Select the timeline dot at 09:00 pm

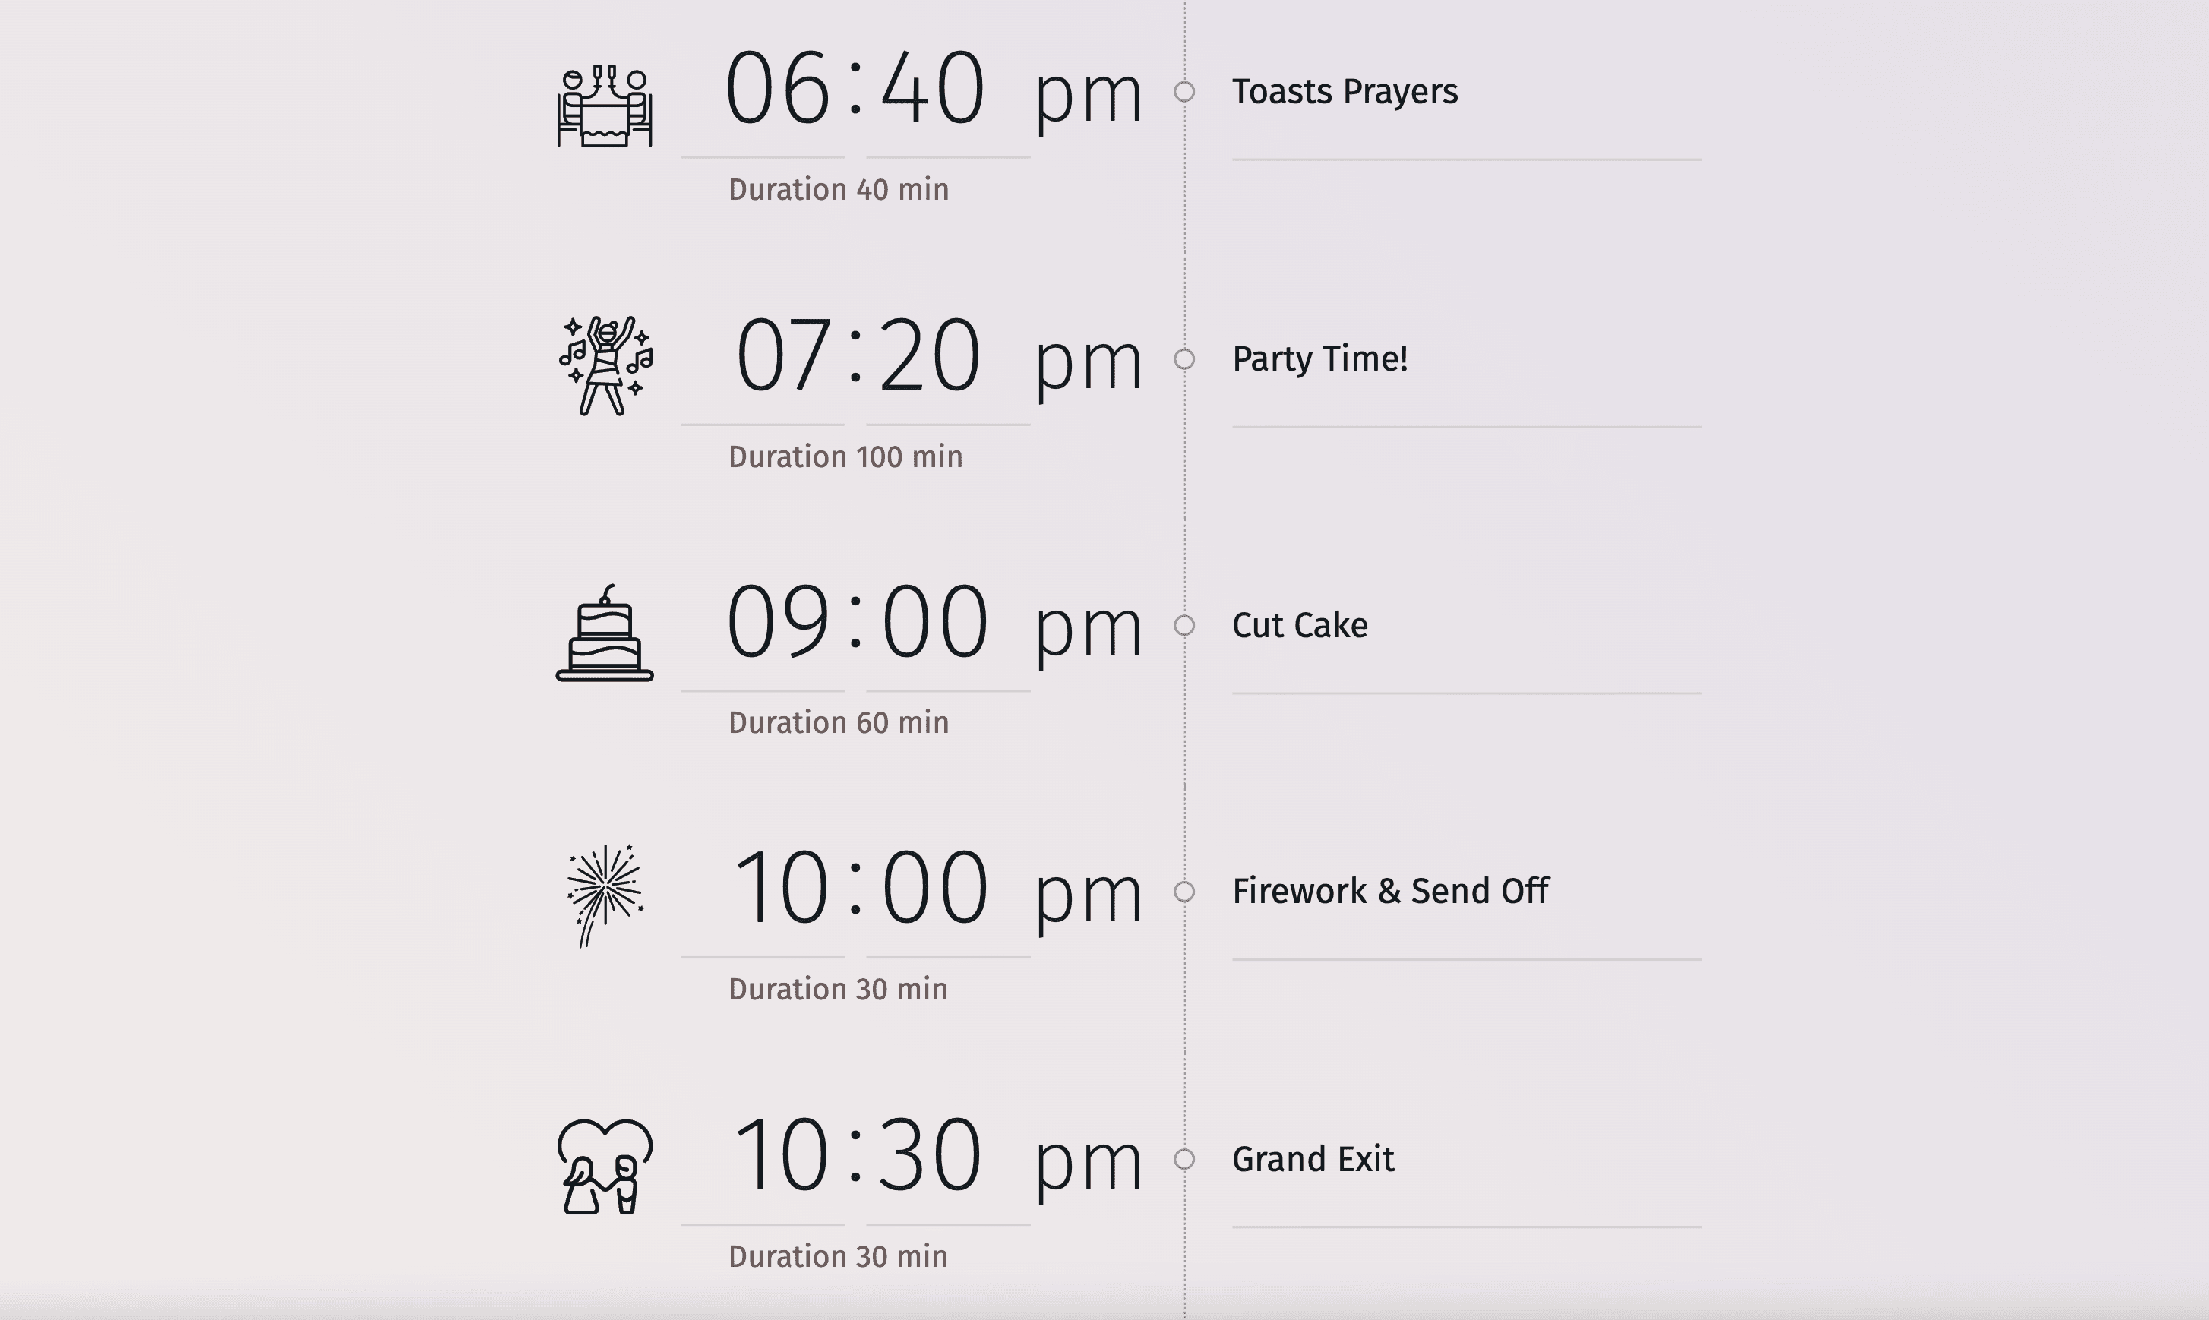1184,624
